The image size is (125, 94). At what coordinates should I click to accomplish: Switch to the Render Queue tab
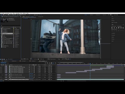[x=14, y=61]
